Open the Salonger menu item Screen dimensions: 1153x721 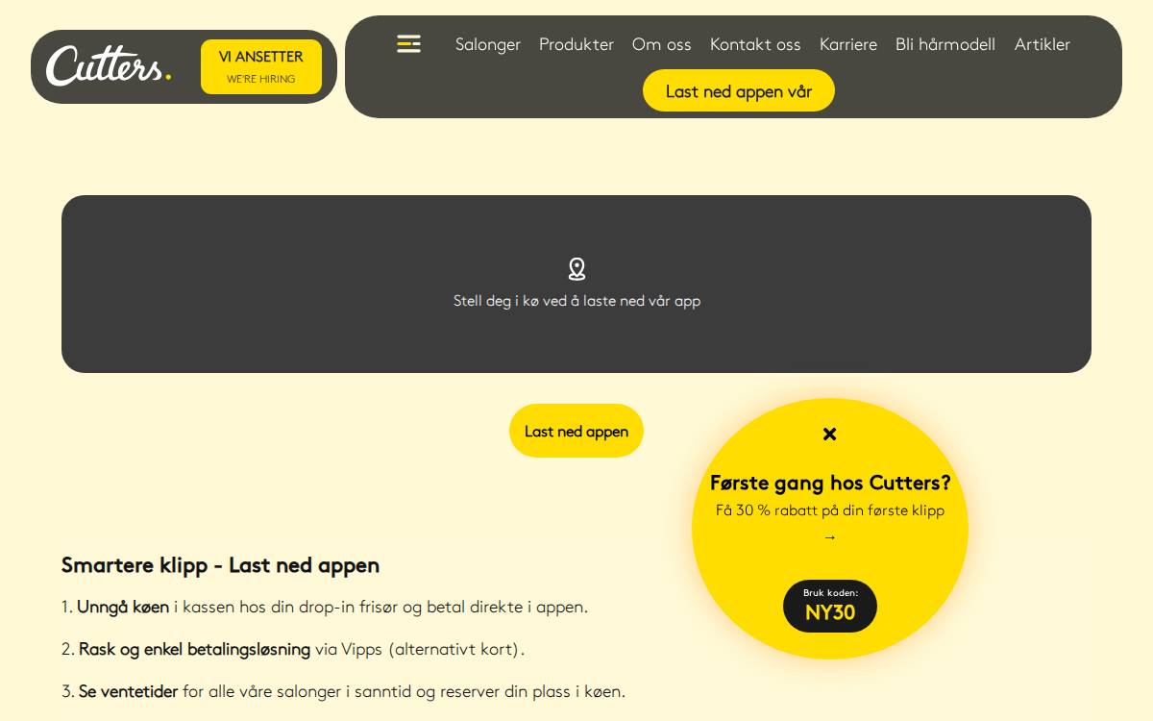[488, 44]
